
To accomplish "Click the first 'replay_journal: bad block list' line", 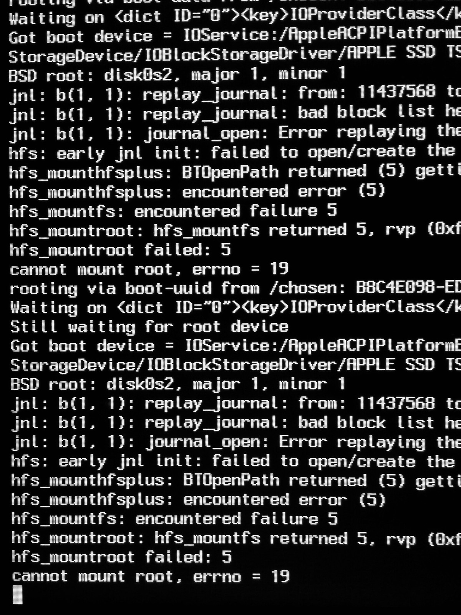I will point(235,113).
